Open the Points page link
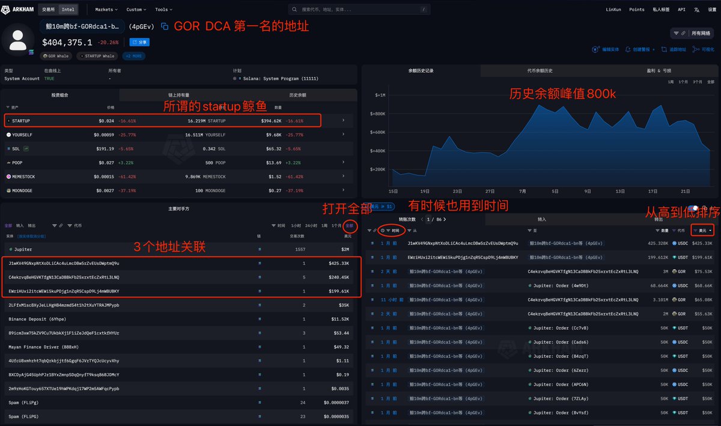Image resolution: width=721 pixels, height=426 pixels. (637, 10)
